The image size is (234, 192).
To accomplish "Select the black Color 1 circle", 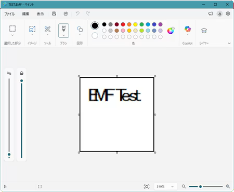I will [x=95, y=26].
